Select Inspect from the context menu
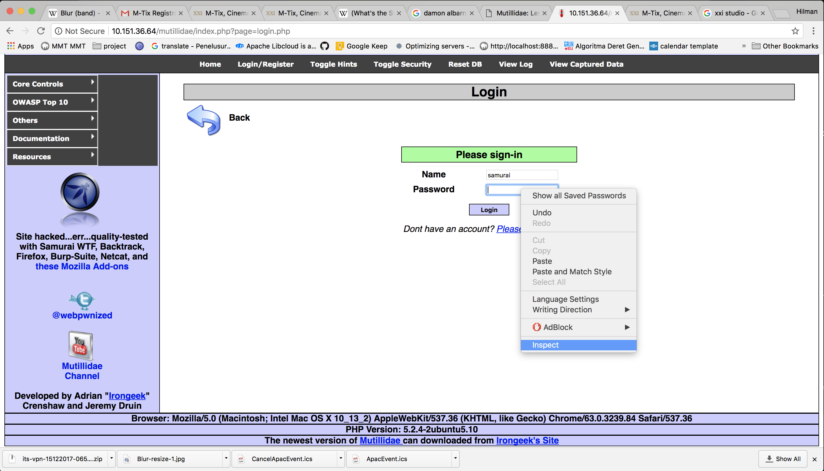The image size is (824, 471). [578, 345]
